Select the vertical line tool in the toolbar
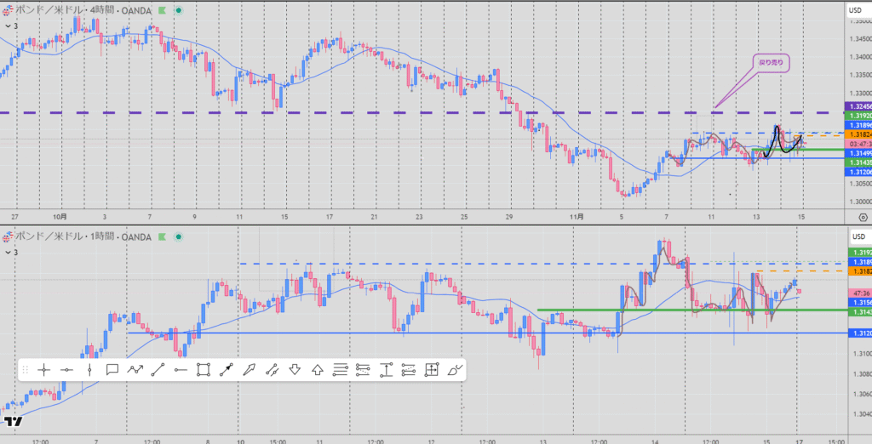The width and height of the screenshot is (872, 444). click(89, 369)
